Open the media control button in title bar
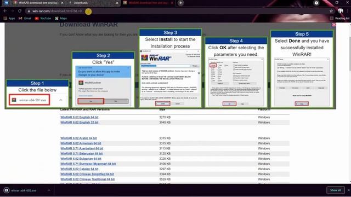 pyautogui.click(x=316, y=3)
